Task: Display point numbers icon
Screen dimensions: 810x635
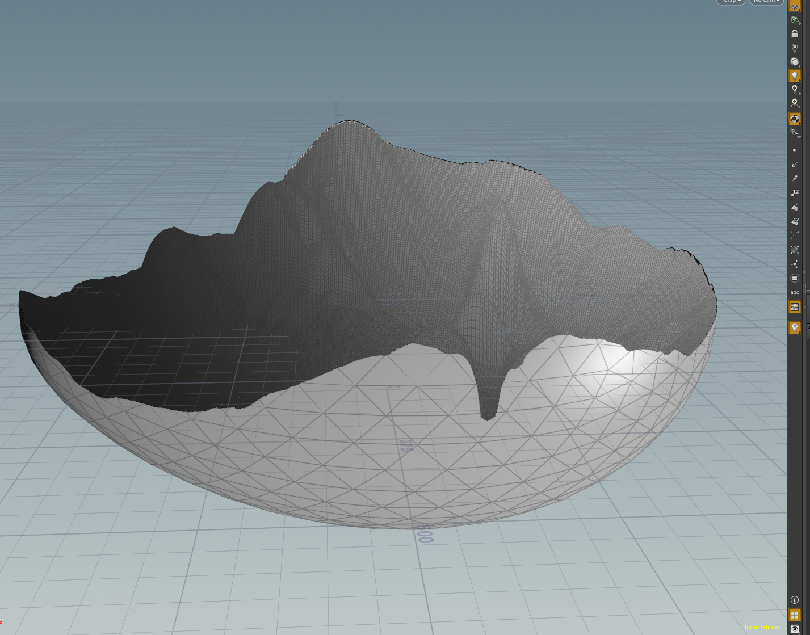Action: coord(795,193)
